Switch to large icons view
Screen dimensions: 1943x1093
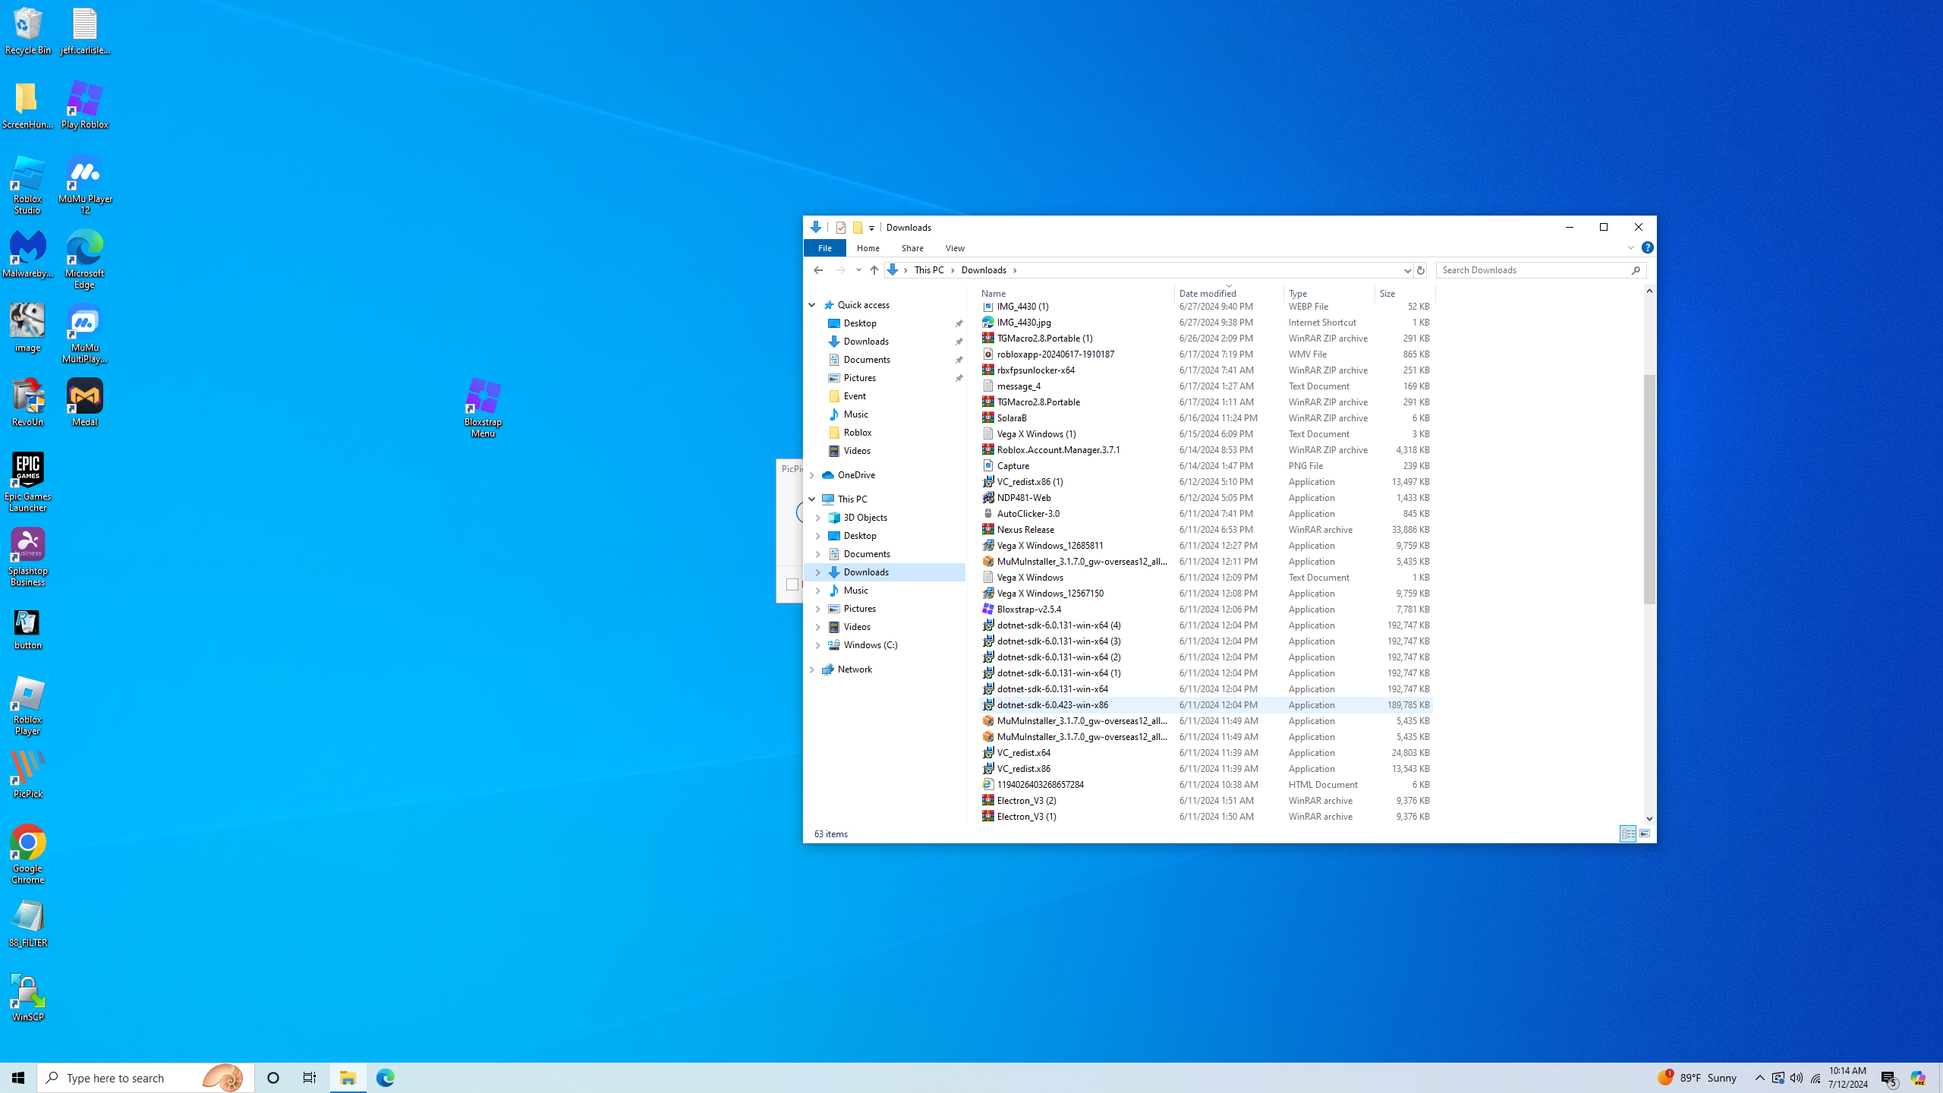click(x=1644, y=833)
